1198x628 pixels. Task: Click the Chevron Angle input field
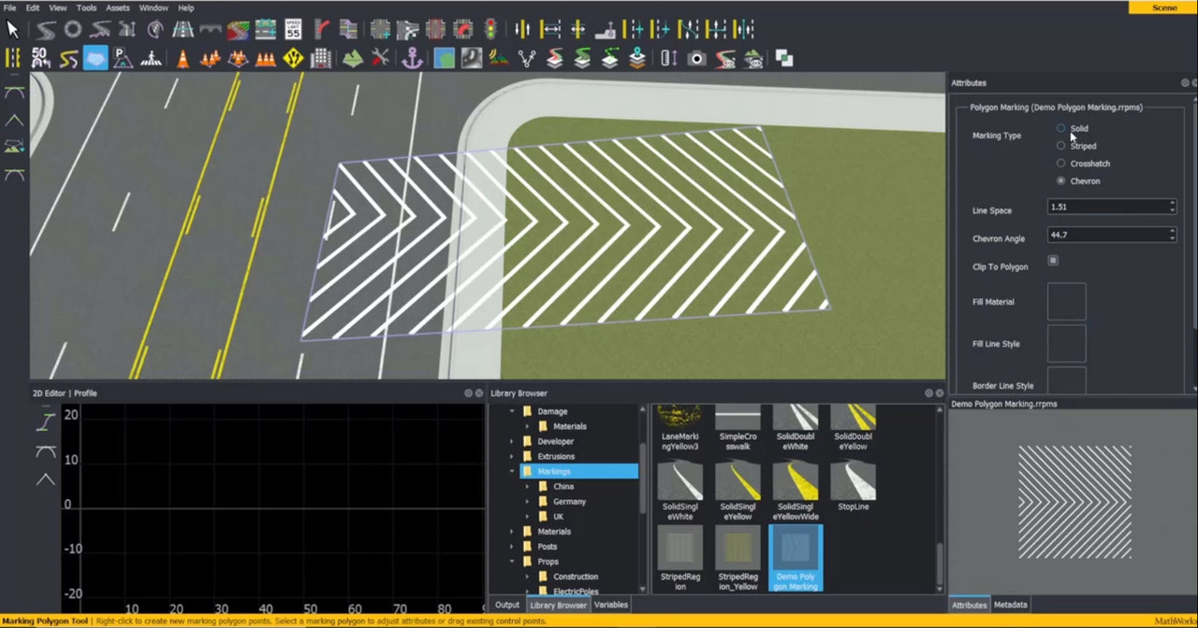pos(1106,235)
